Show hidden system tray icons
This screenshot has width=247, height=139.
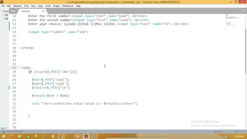[221, 136]
